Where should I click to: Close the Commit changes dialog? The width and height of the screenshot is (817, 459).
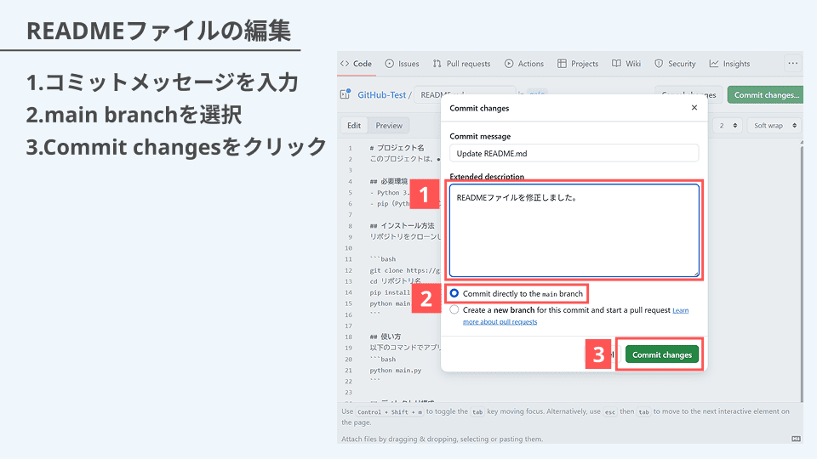pyautogui.click(x=694, y=108)
